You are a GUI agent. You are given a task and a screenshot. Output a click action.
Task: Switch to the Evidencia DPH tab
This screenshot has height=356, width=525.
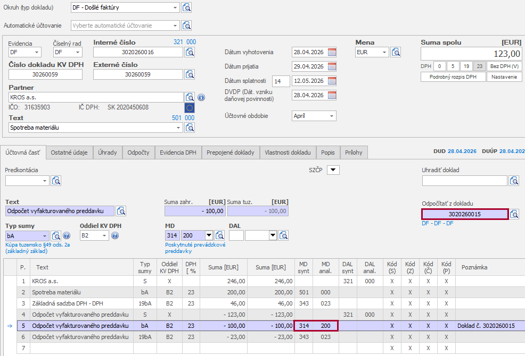178,152
